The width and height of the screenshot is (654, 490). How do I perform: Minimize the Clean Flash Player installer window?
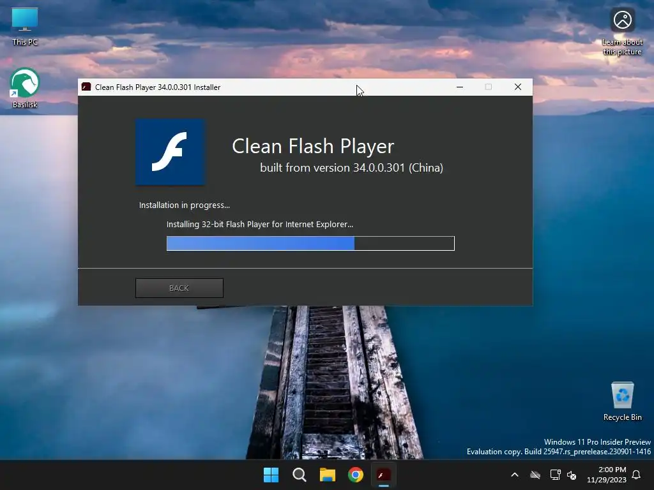(x=460, y=87)
